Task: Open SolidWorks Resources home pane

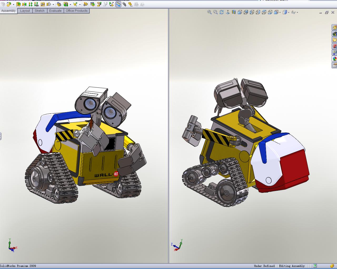Action: pyautogui.click(x=334, y=28)
